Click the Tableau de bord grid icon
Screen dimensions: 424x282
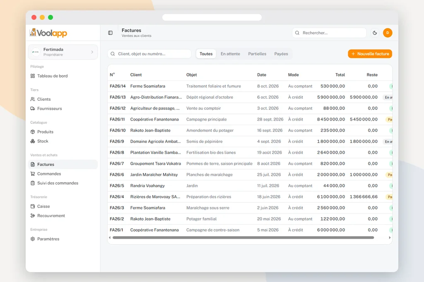click(33, 76)
